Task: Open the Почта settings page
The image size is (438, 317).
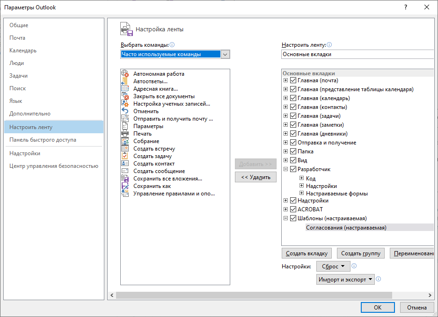Action: pos(53,38)
